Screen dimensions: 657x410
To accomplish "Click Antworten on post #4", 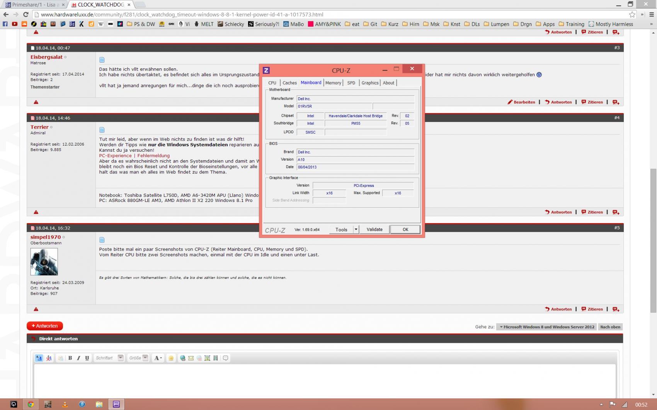I will 558,212.
